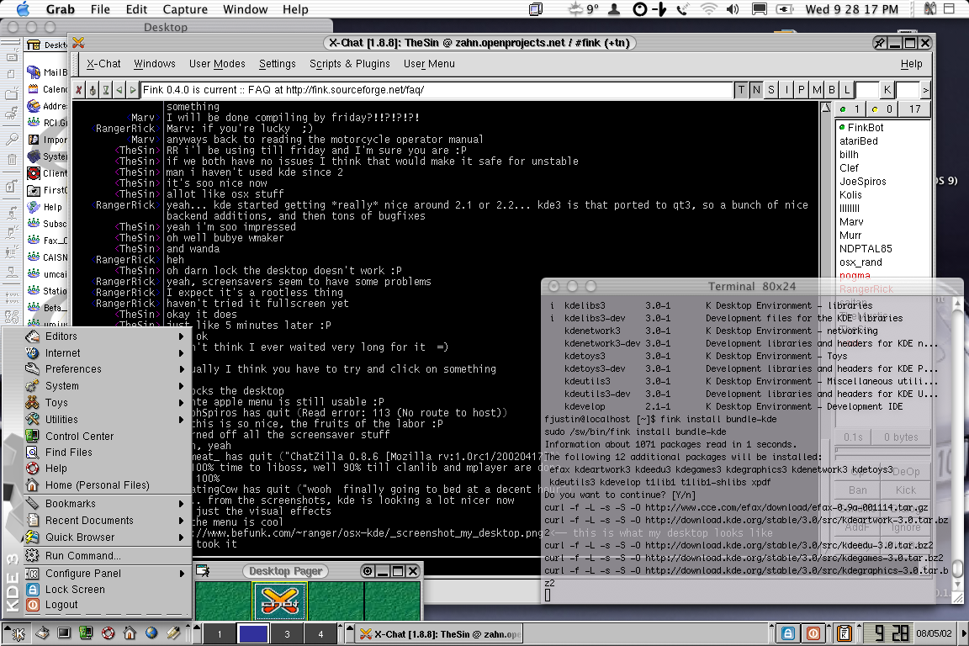Open the User Modes menu in X-Chat
The width and height of the screenshot is (969, 646).
[217, 64]
